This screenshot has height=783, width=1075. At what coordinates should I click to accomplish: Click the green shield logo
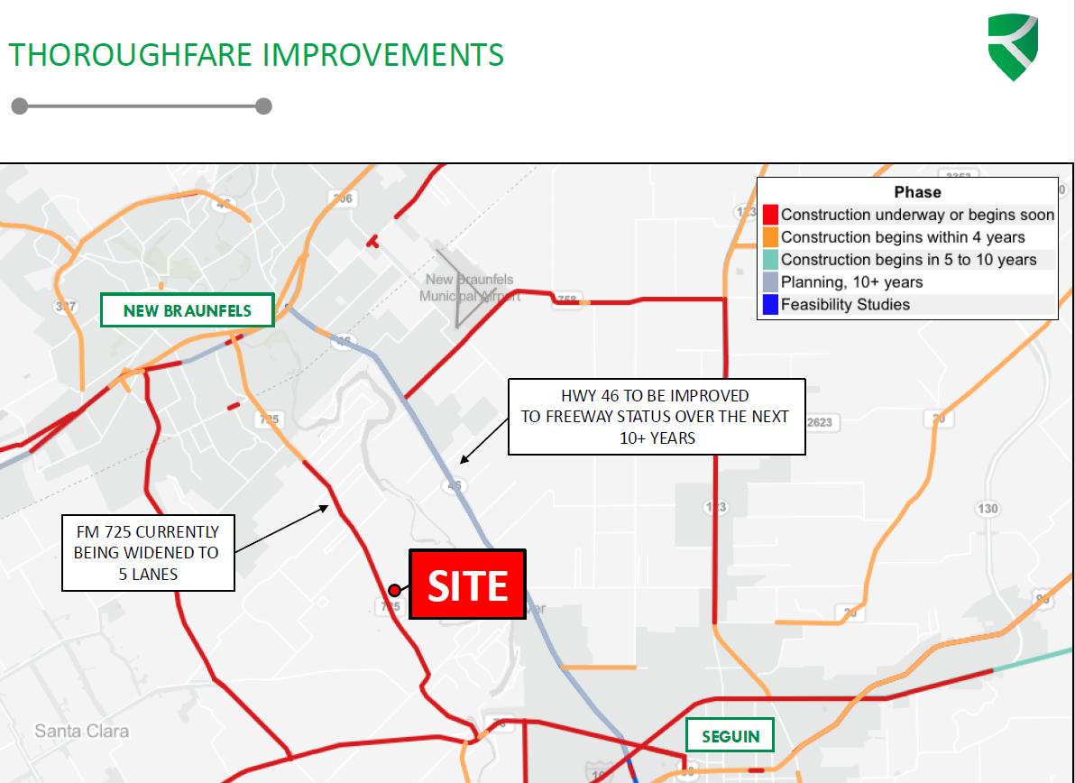click(1013, 47)
